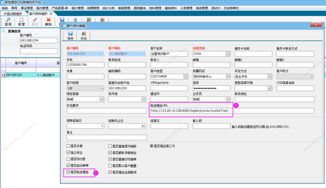This screenshot has height=188, width=326.
Task: Click the ellipsis button beside 发件地
Action: pos(143,99)
